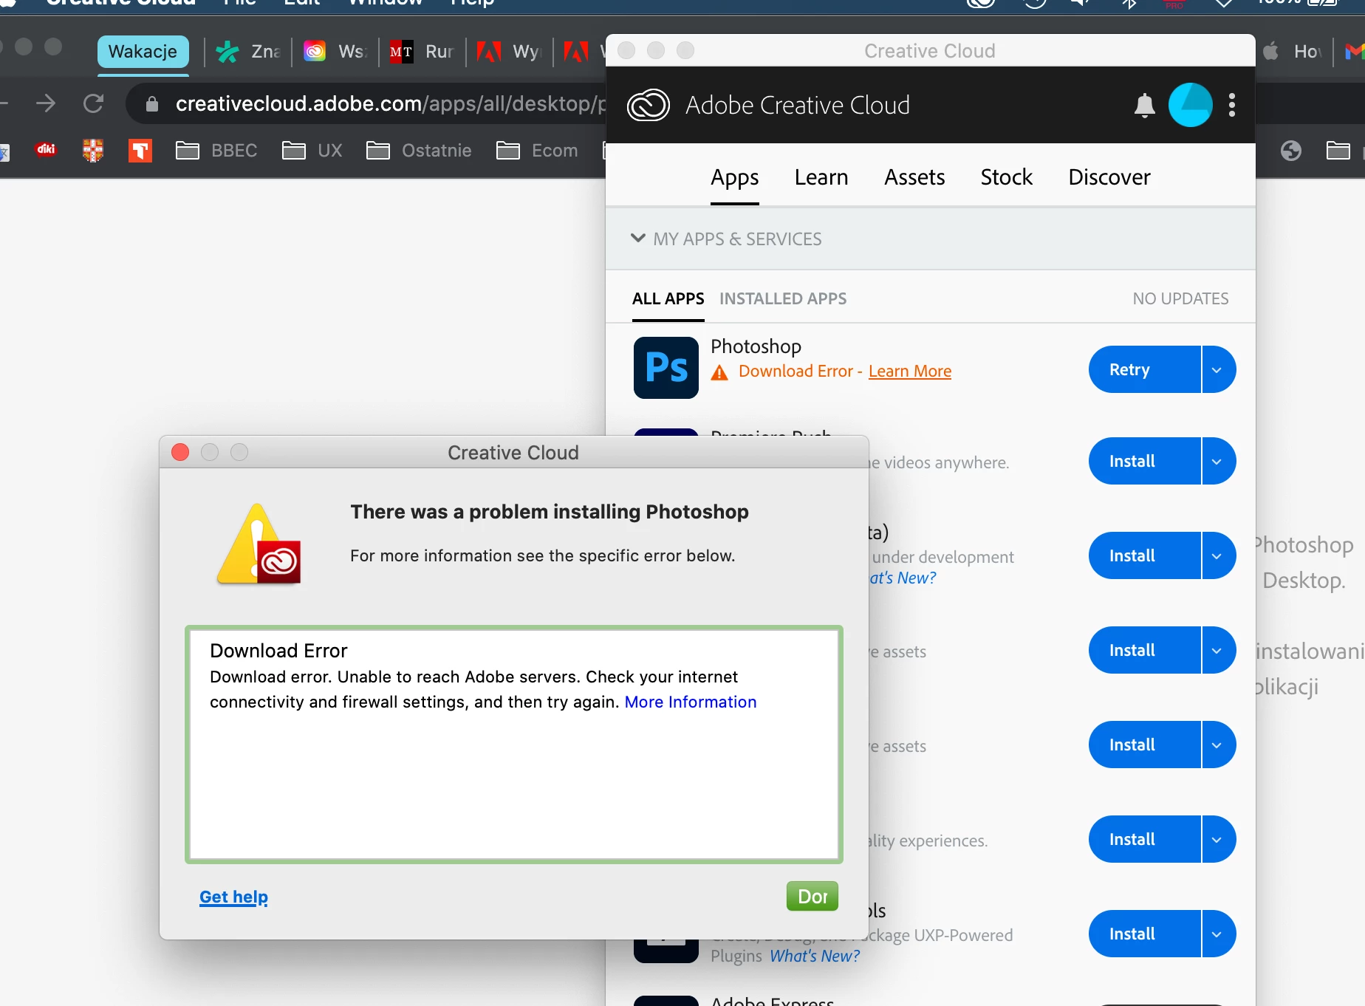Click the warning Creative Cloud icon in error dialog
1365x1006 pixels.
point(259,544)
